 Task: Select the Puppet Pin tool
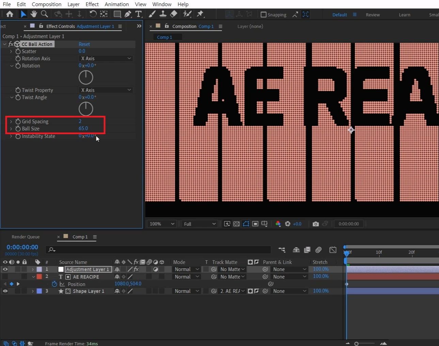[200, 14]
